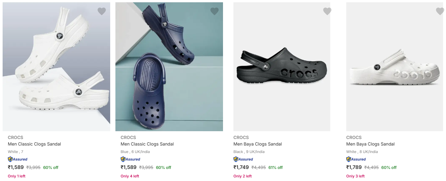Image resolution: width=446 pixels, height=181 pixels.
Task: Click Assured badge under black Baya Clogs
Action: 243,159
